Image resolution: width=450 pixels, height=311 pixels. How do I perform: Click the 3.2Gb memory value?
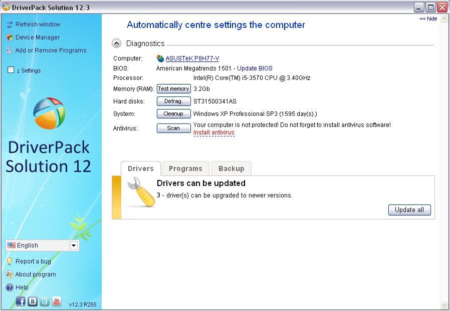(202, 89)
